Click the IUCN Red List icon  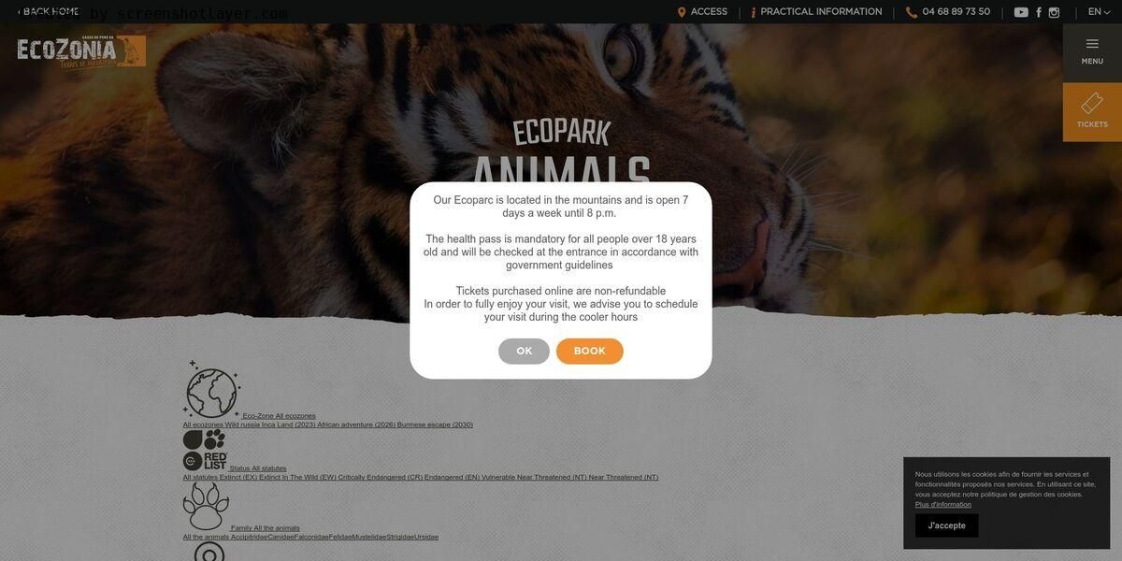tap(205, 451)
